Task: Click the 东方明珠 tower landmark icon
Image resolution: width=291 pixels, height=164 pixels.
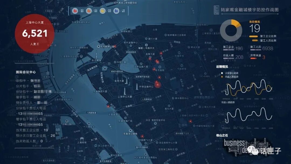Action: 96,55
